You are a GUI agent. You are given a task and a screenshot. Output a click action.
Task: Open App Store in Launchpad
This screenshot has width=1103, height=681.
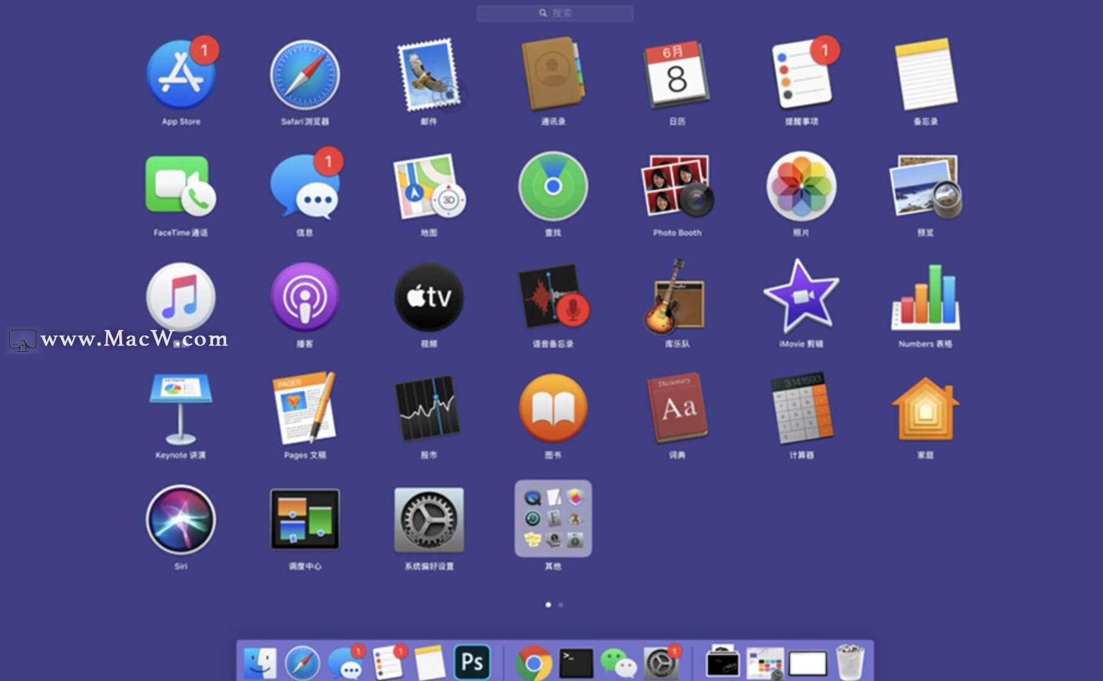[181, 75]
